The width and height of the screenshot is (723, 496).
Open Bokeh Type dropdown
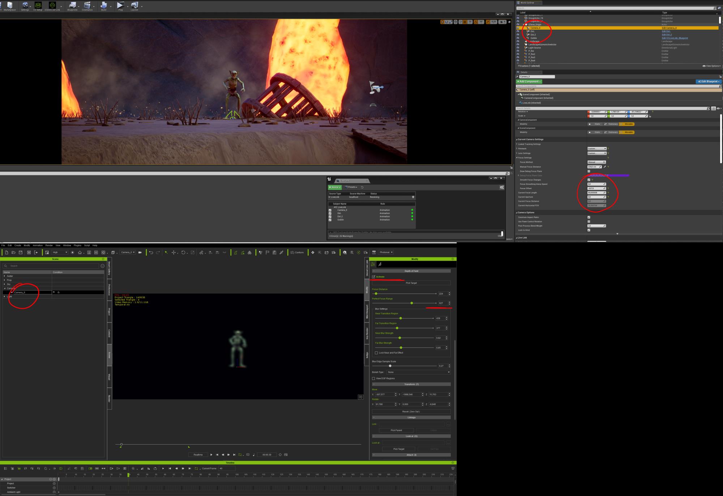click(419, 372)
